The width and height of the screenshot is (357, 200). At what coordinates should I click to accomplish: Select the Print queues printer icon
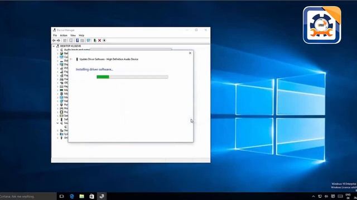coord(61,108)
